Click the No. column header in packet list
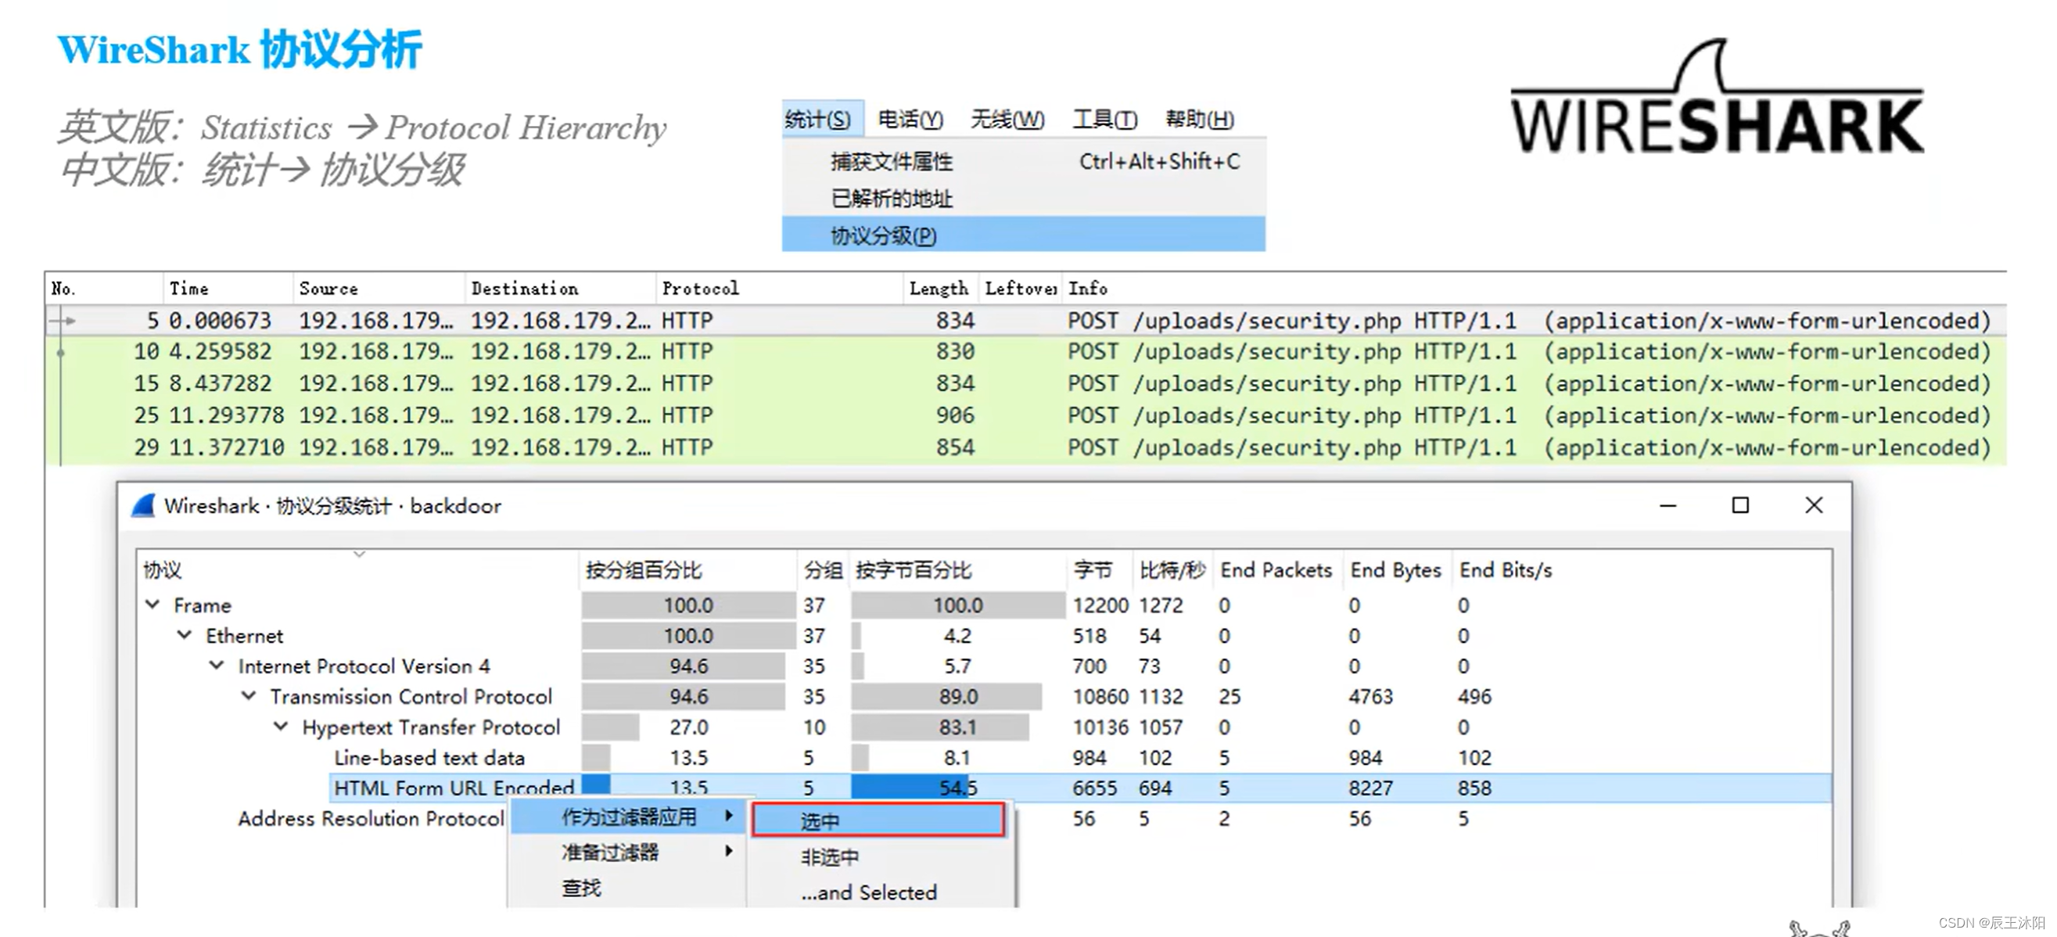The height and width of the screenshot is (937, 2057). (104, 289)
